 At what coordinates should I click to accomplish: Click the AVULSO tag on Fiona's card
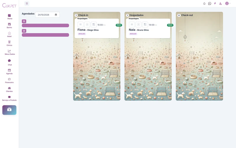(82, 34)
